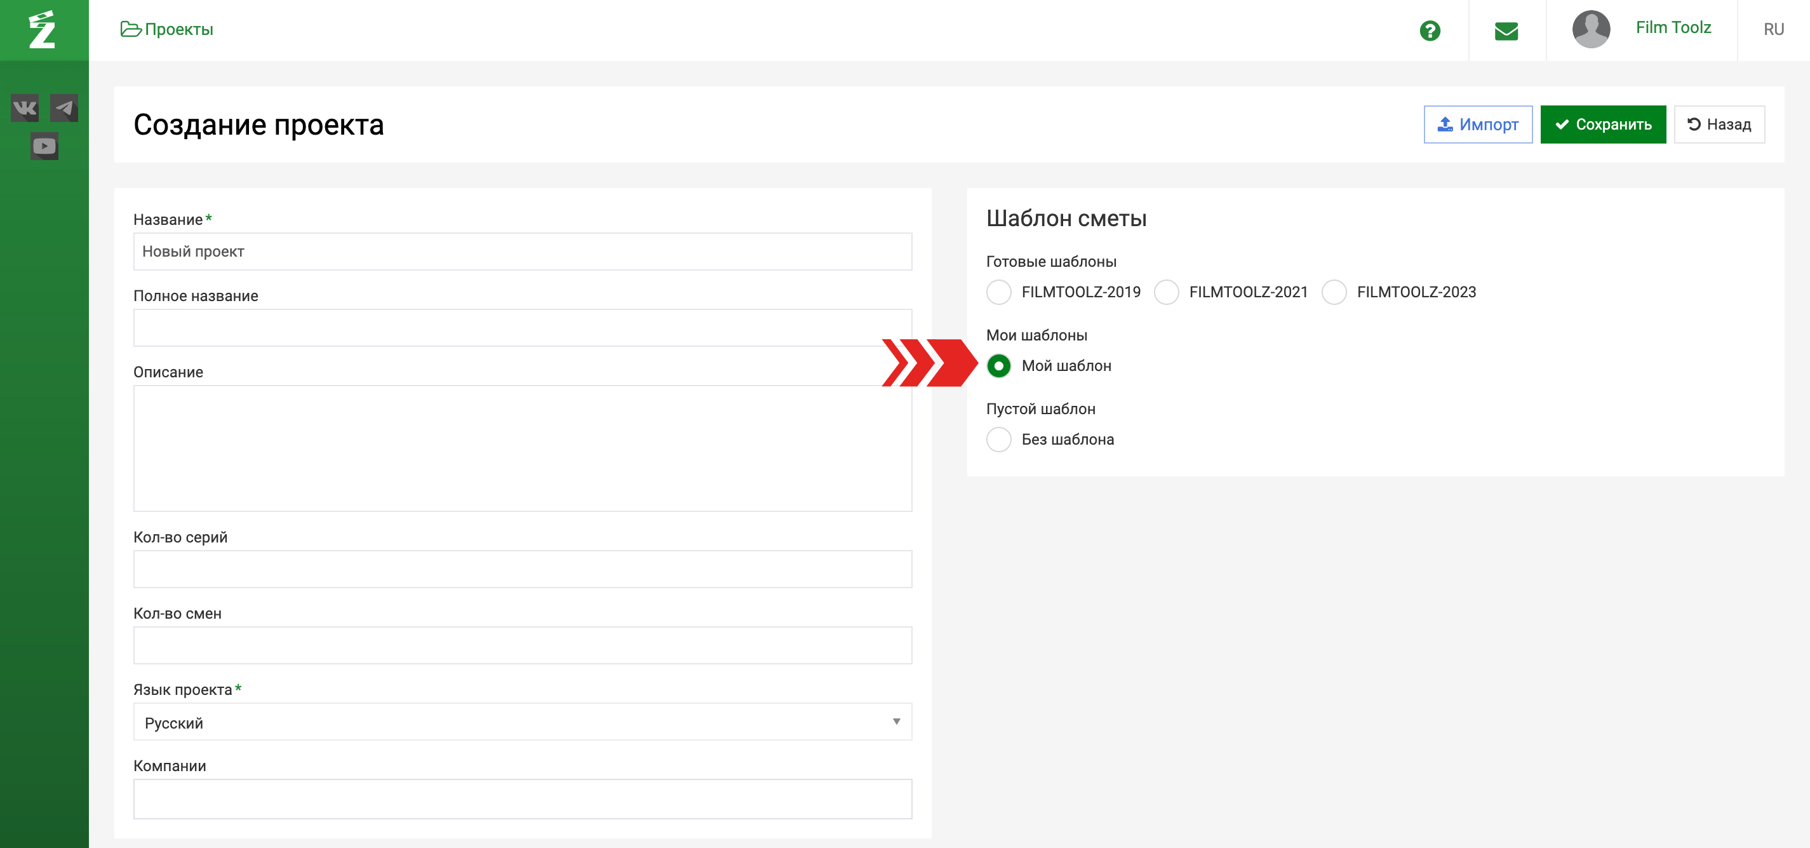Viewport: 1810px width, 848px height.
Task: Open the Film Toolz user menu
Action: click(x=1672, y=27)
